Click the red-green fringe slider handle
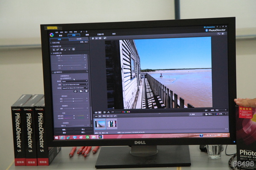The image size is (256, 170). [74, 118]
